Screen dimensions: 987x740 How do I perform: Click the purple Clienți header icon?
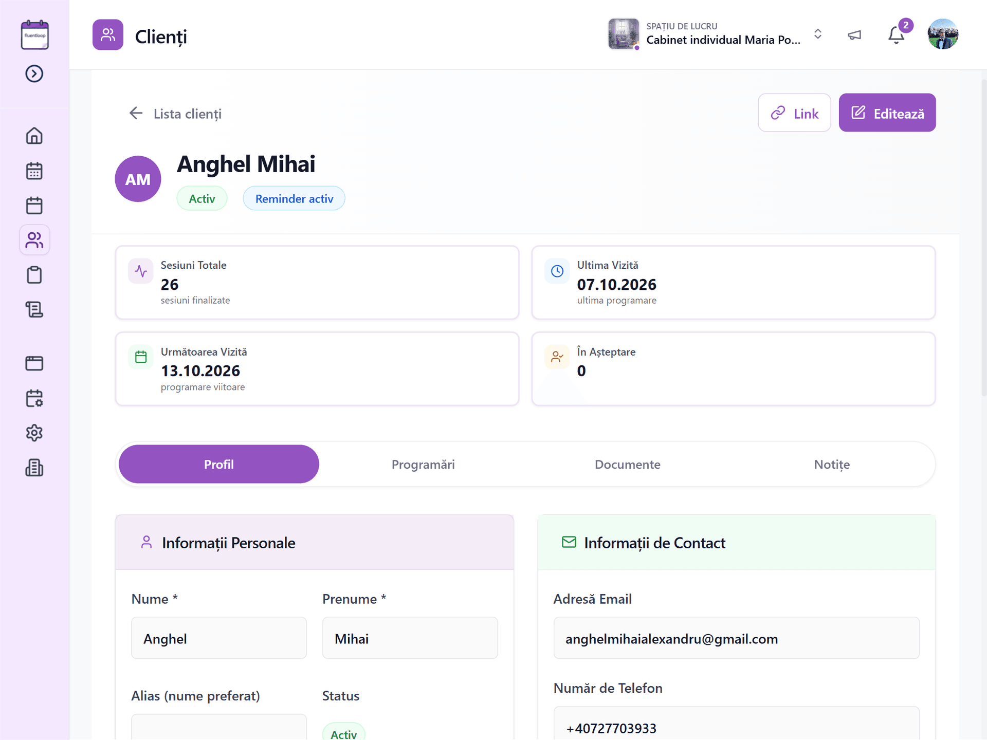click(x=108, y=35)
